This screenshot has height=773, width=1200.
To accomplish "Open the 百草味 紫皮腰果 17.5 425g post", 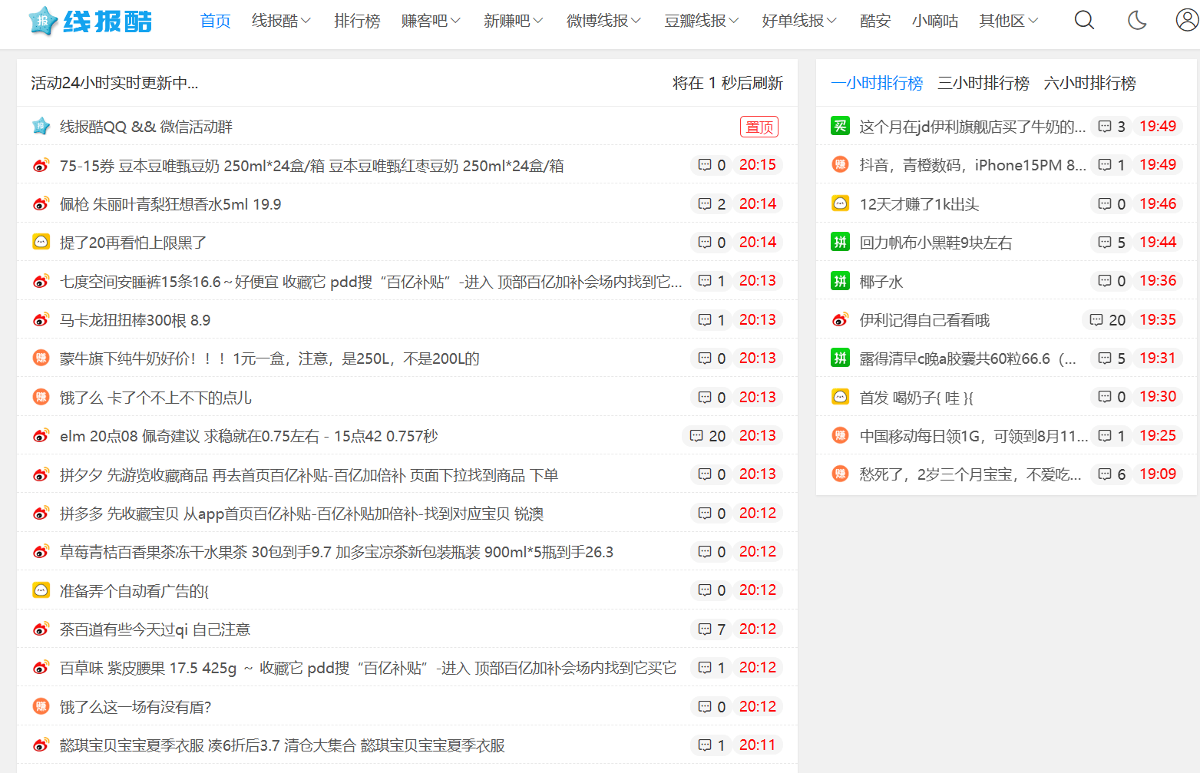I will 369,668.
